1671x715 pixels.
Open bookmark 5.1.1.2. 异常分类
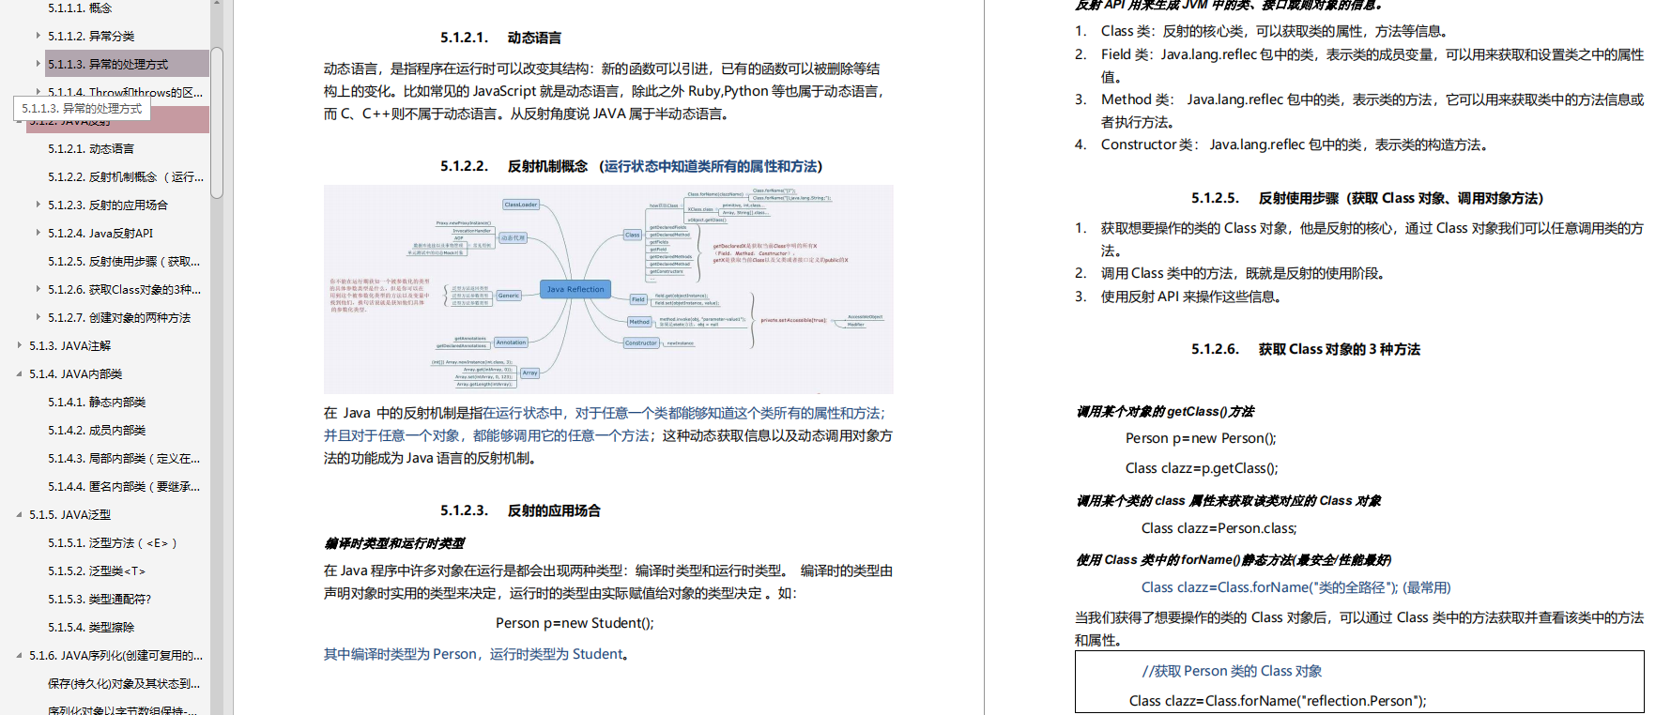(x=91, y=36)
